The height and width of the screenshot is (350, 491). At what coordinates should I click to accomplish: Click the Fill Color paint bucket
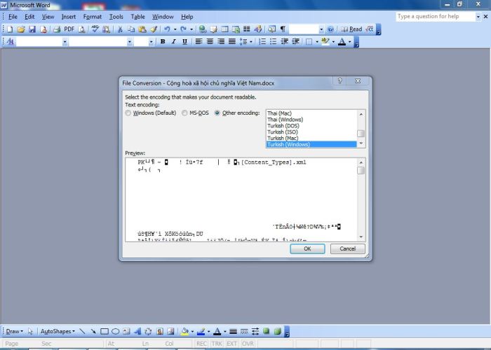click(x=184, y=332)
